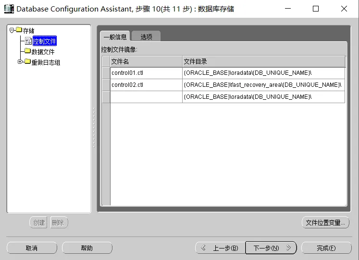Select the 存储 root label
Image resolution: width=359 pixels, height=260 pixels.
[x=28, y=31]
